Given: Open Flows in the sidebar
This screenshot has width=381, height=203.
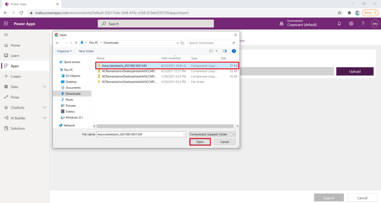Looking at the screenshot, I should (15, 97).
